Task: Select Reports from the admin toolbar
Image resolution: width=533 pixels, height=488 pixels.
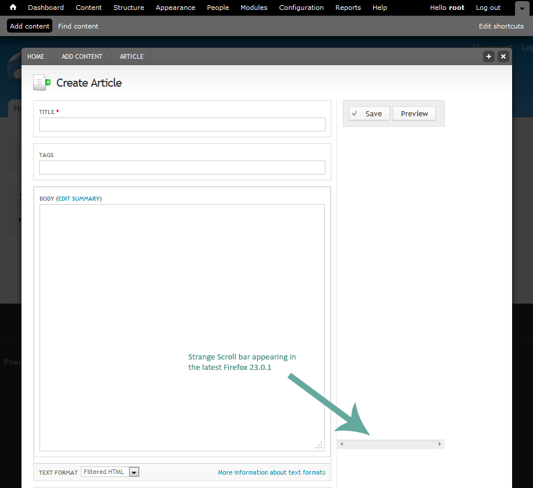Action: [x=348, y=8]
